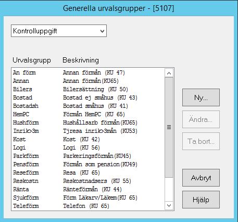Image resolution: width=238 pixels, height=222 pixels.
Task: Select the Ränta row
Action: coord(88,189)
